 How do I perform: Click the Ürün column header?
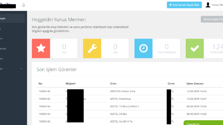pyautogui.click(x=113, y=84)
